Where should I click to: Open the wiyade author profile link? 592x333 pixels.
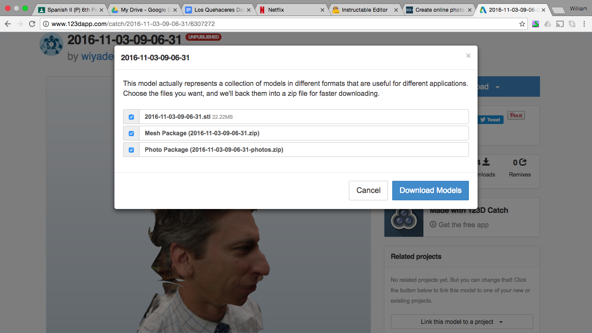97,56
